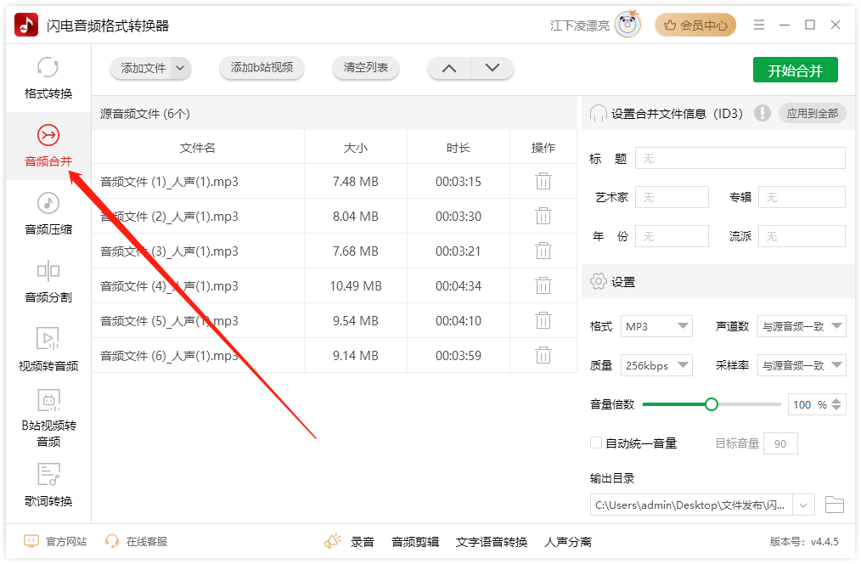This screenshot has height=564, width=861.
Task: Open the hamburger menu near minimize button
Action: [x=759, y=25]
